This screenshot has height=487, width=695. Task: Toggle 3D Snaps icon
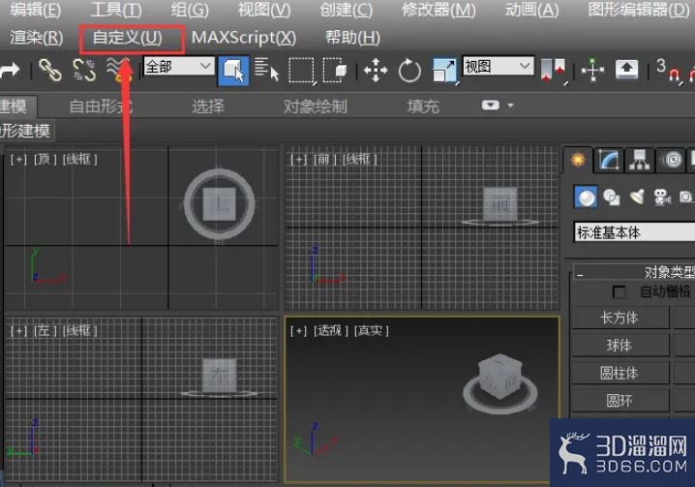coord(669,70)
